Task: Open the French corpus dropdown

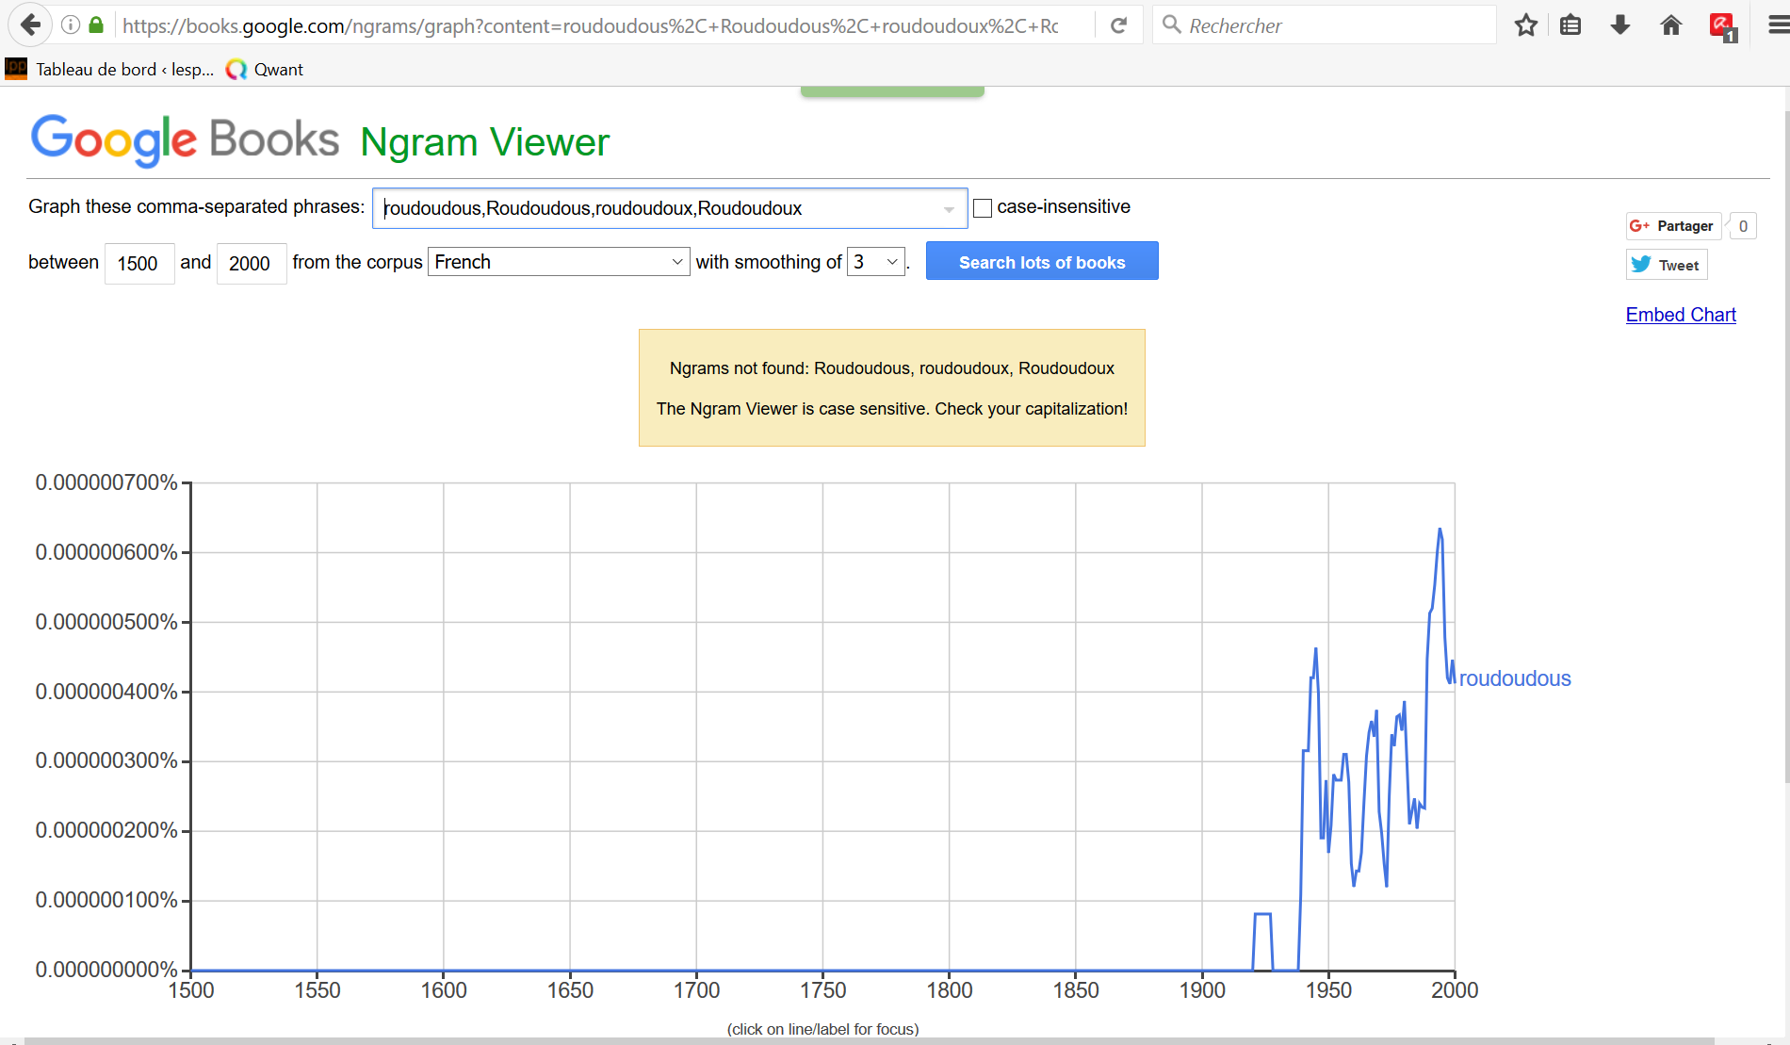Action: [x=559, y=262]
